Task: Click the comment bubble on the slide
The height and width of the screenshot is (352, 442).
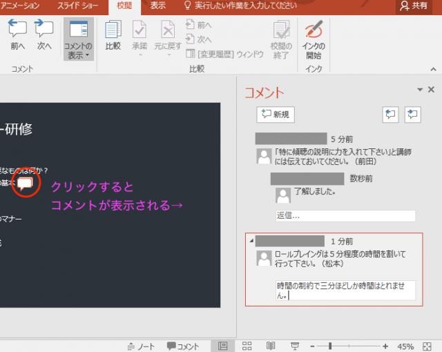Action: 26,183
